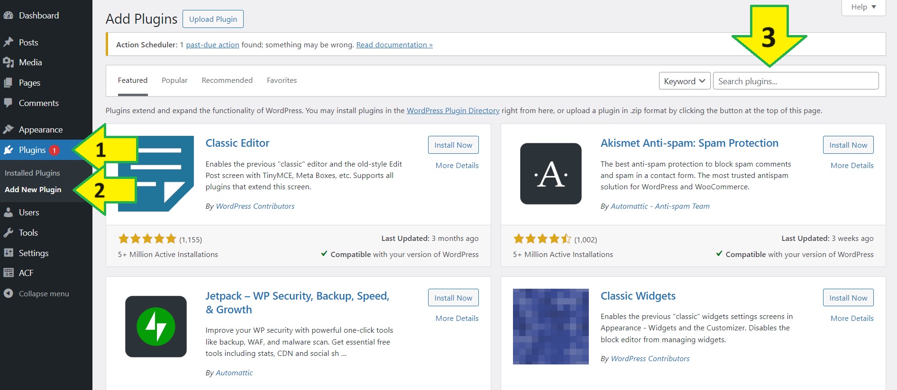897x390 pixels.
Task: Open More Details for Classic Widgets
Action: point(852,318)
